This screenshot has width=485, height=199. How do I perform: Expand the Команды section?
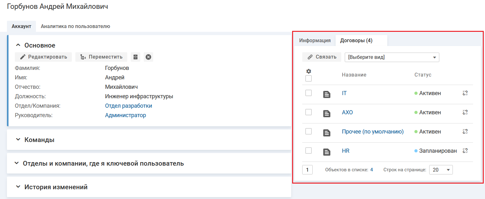pyautogui.click(x=39, y=140)
